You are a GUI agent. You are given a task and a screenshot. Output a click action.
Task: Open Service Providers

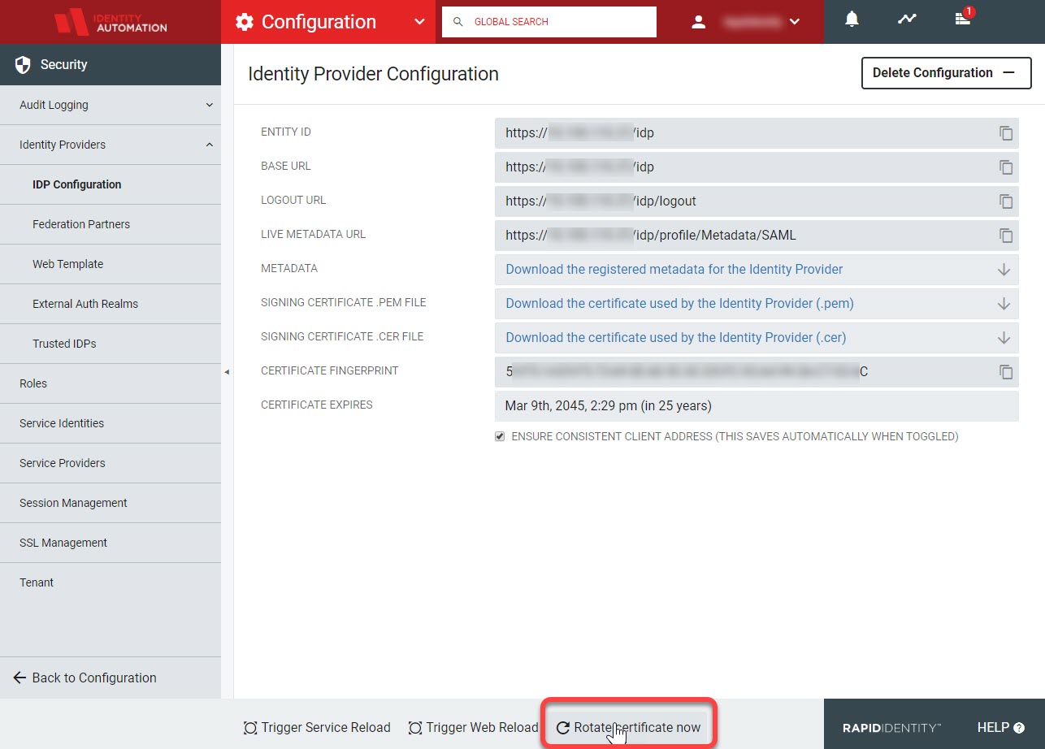coord(111,463)
